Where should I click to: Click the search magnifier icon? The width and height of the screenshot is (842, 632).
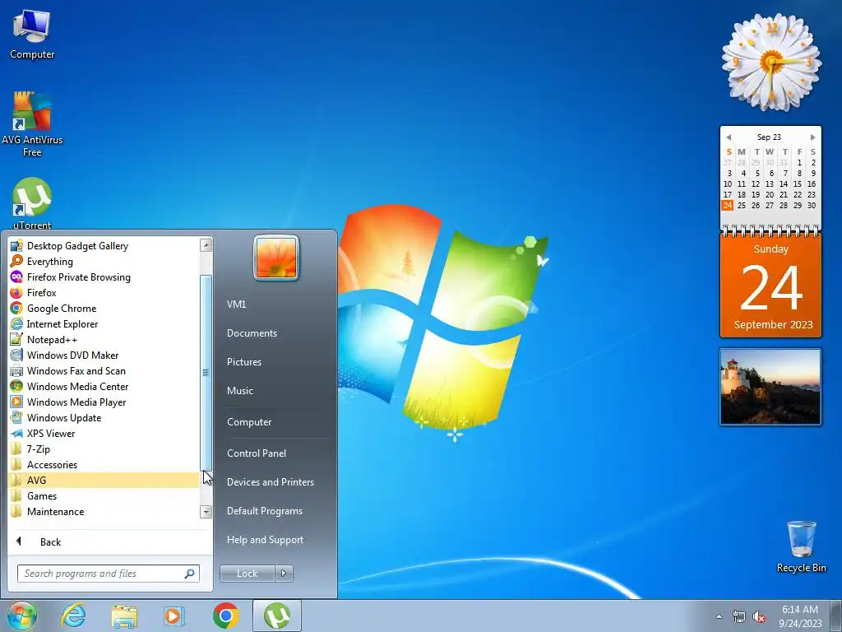(190, 574)
